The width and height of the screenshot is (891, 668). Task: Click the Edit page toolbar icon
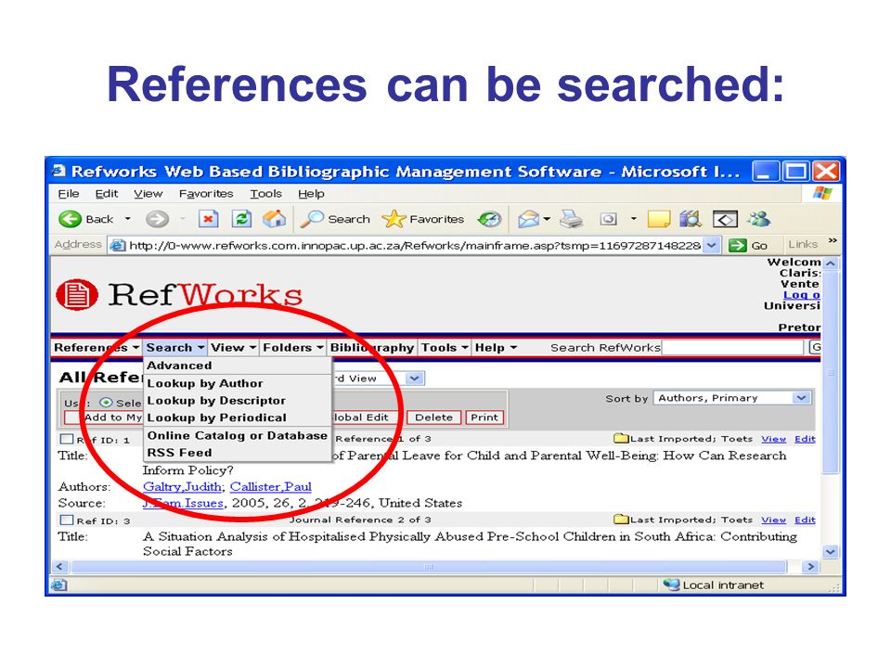(725, 219)
